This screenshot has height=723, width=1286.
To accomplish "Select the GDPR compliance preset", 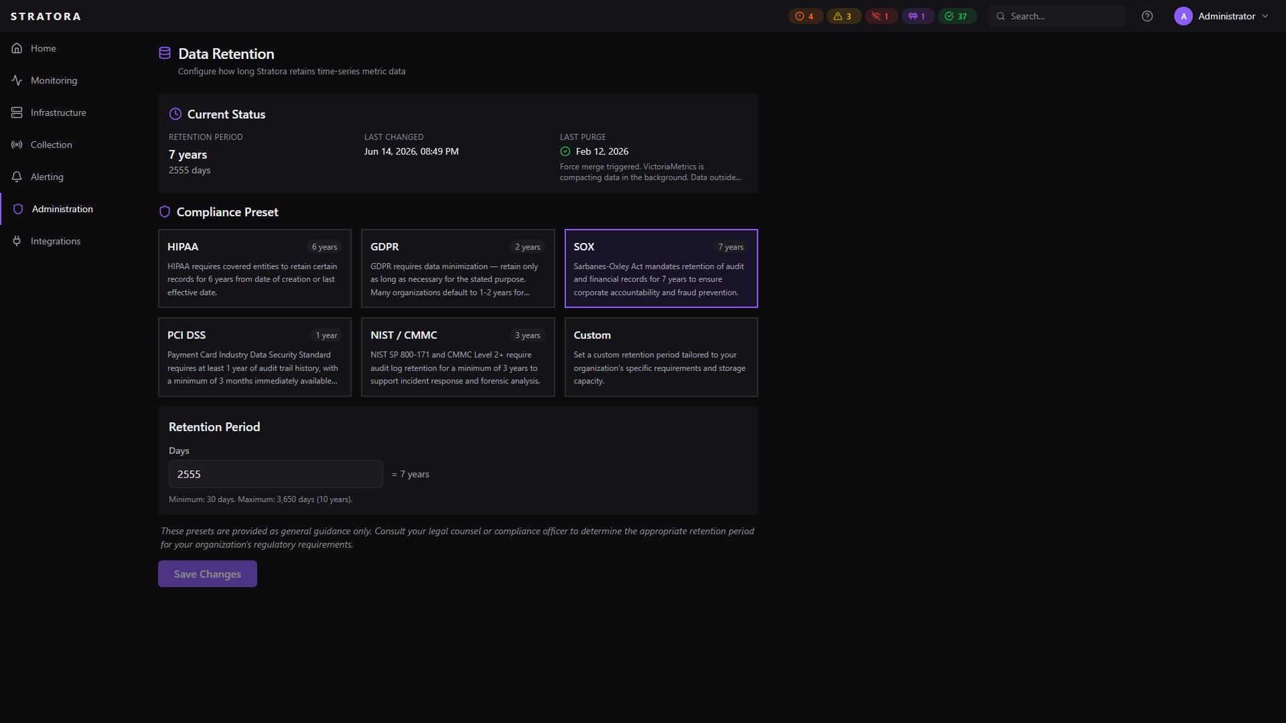I will [x=458, y=268].
